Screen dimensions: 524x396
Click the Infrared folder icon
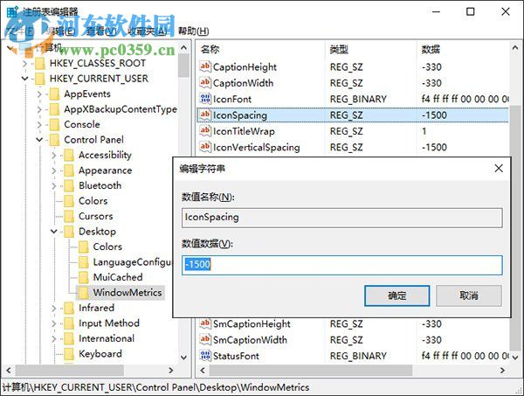coord(69,308)
